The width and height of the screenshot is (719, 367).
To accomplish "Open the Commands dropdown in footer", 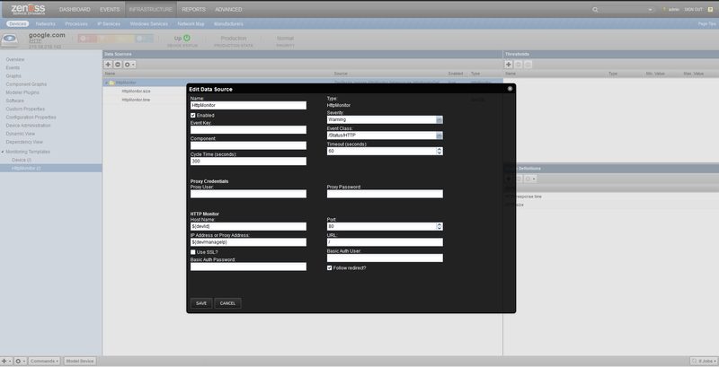I will point(44,361).
